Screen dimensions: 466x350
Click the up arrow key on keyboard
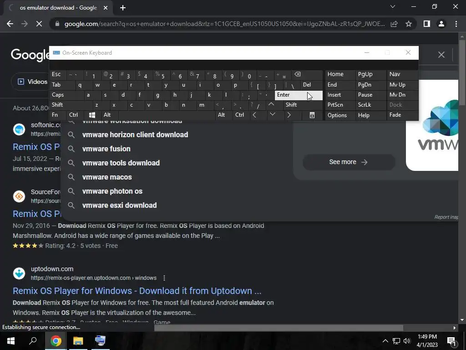271,104
